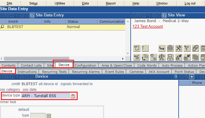
Task: Click the stacked documents copy icon
Action: click(195, 57)
